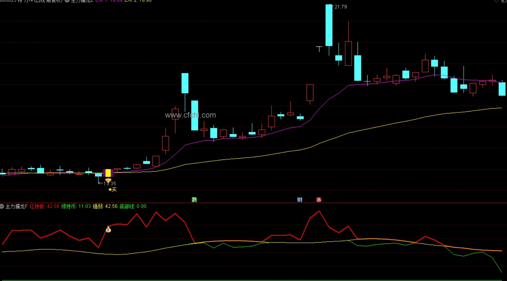Screen dimensions: 507x281
Task: Click the ★买 buy signal label
Action: click(112, 190)
